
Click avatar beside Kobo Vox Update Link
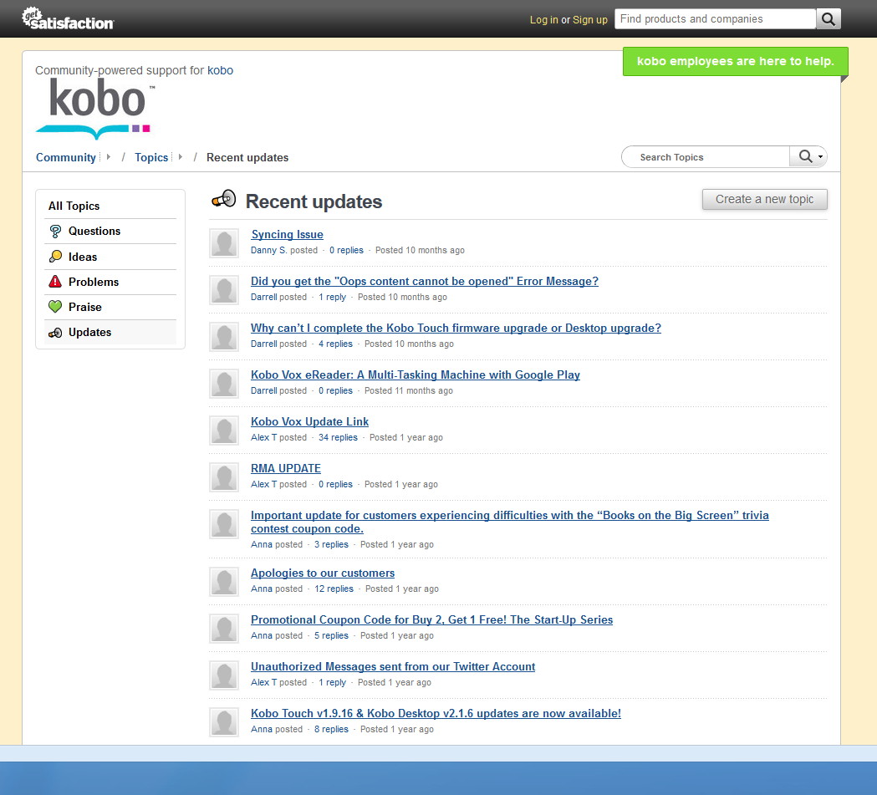click(x=224, y=431)
